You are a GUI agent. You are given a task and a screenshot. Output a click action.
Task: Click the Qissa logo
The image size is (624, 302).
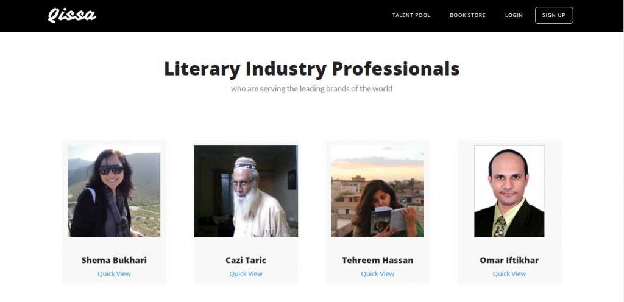coord(72,15)
